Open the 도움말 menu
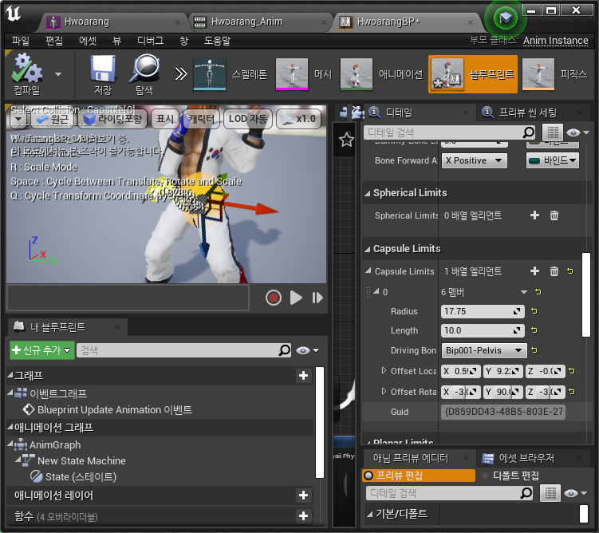 (x=217, y=41)
